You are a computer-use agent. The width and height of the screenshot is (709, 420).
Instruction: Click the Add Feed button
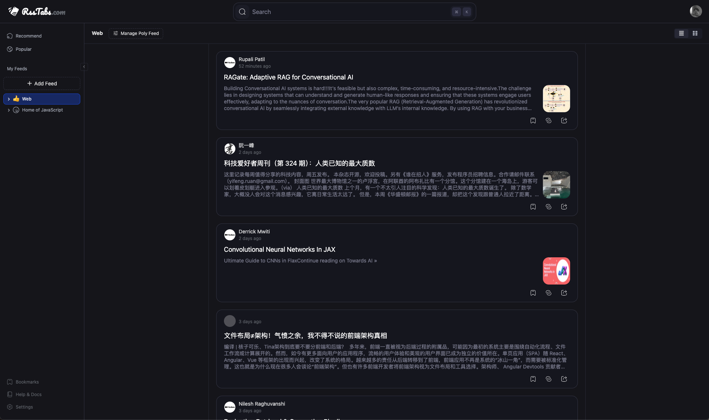(x=42, y=84)
